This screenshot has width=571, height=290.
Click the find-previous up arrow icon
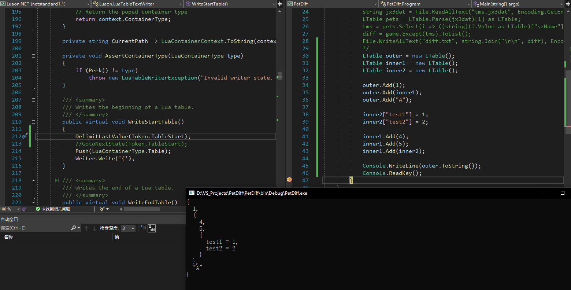pos(86,228)
